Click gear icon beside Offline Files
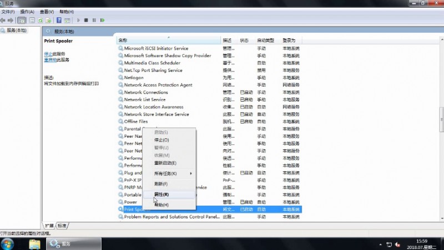444x250 pixels. [x=120, y=121]
